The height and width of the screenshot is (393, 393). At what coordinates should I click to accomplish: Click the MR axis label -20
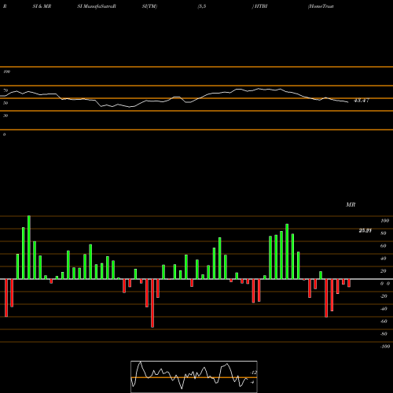pyautogui.click(x=384, y=296)
